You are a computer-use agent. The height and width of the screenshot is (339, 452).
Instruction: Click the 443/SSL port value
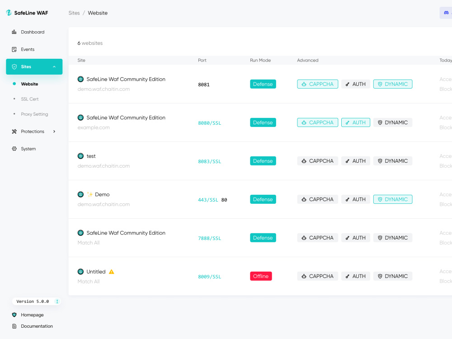pos(208,200)
